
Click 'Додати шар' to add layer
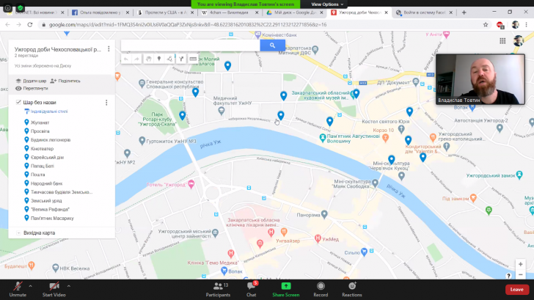[31, 81]
